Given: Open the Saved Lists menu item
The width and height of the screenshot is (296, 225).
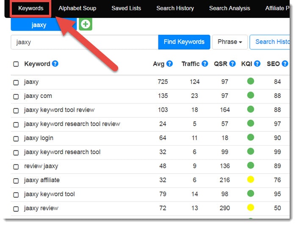Looking at the screenshot, I should coord(126,8).
